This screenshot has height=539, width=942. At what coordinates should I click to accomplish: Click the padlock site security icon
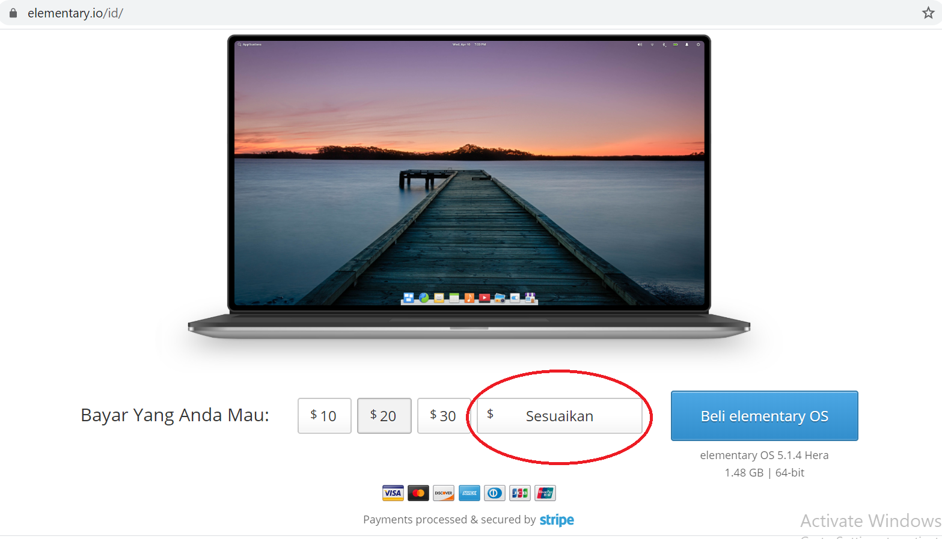coord(13,13)
